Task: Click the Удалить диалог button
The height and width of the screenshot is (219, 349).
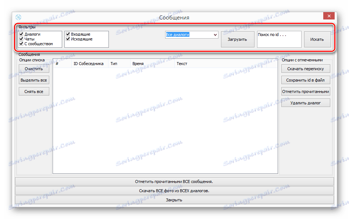Action: tap(306, 103)
